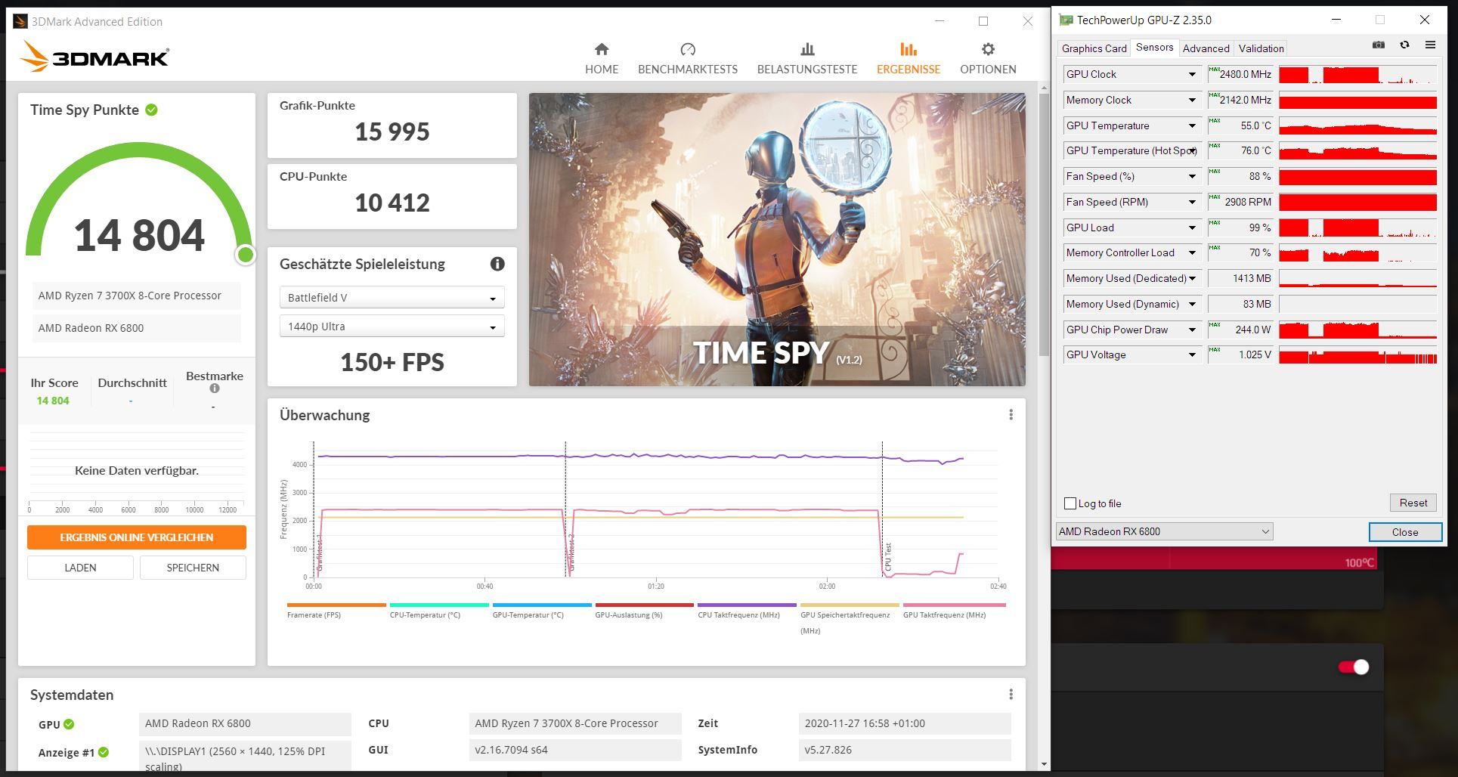Toggle GPU-Auslastung legend series
Screen dimensions: 1458x777
(x=644, y=611)
